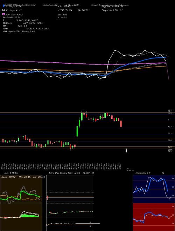175x231 pixels.
Task: Click the 'Stochastics & R' panel title
Action: (x=143, y=173)
